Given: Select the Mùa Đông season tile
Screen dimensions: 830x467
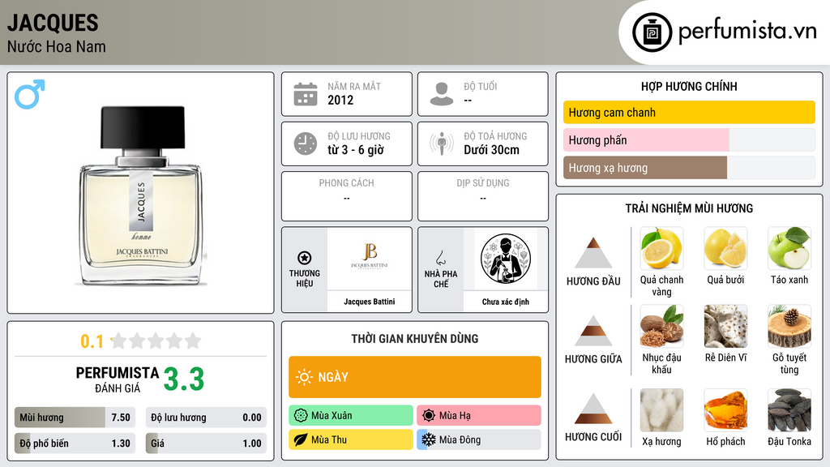Looking at the screenshot, I should 479,439.
